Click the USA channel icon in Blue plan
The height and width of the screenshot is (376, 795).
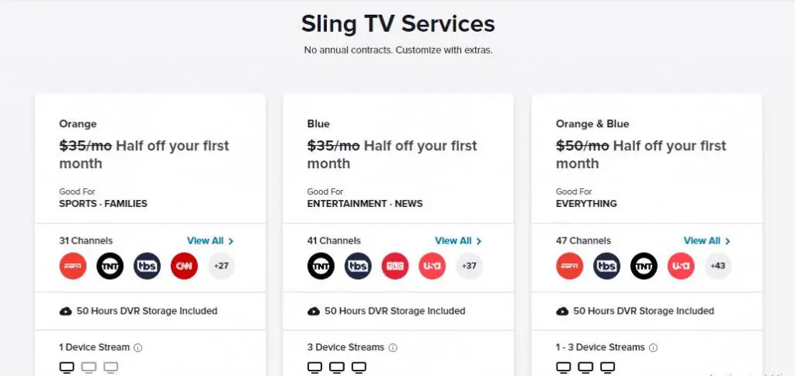[x=432, y=266]
